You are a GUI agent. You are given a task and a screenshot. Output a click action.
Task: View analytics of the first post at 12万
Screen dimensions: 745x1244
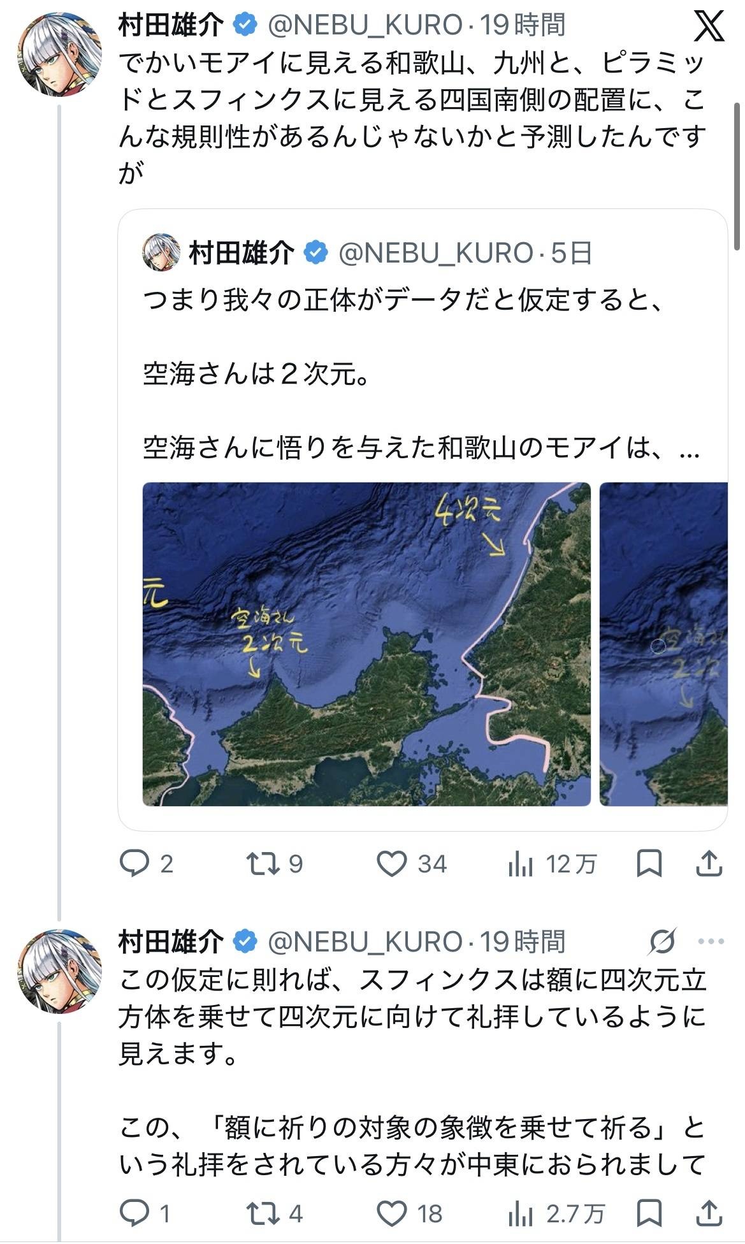(x=552, y=864)
